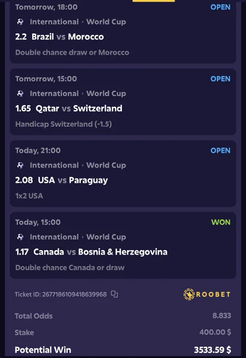This screenshot has width=246, height=358.
Task: Select World Cup link in Qatar card
Action: point(106,94)
